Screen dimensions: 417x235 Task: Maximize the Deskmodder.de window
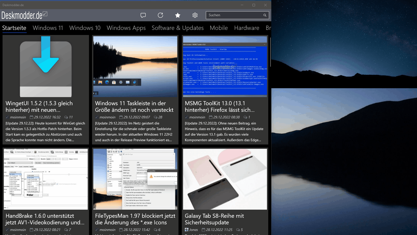pyautogui.click(x=254, y=5)
